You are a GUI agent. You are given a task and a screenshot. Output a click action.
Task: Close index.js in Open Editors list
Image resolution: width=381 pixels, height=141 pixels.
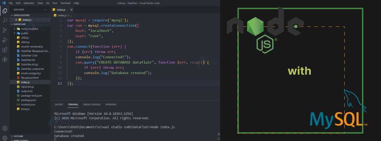[16, 20]
